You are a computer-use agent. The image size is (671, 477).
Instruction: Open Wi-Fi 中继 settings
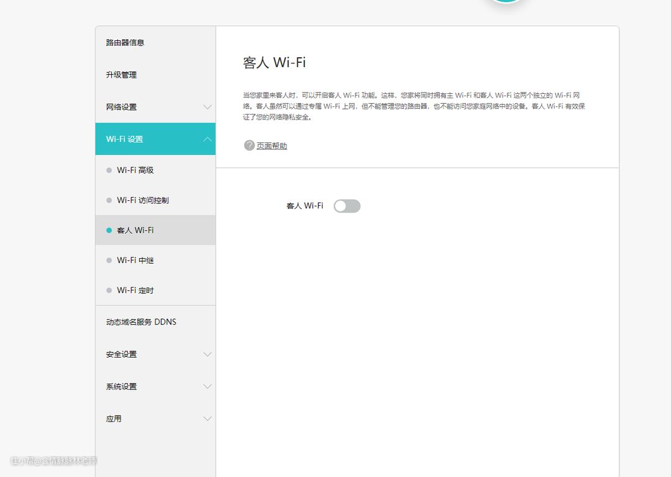[x=135, y=261]
